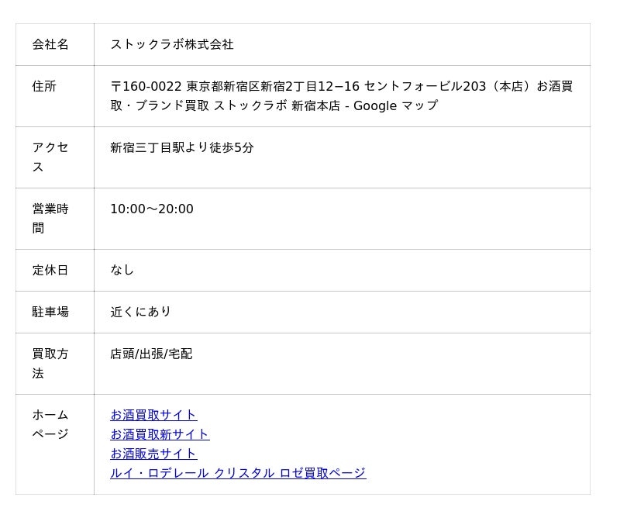Open ルイ・ロデレール クリスタル ロゼ買取ページ link
Image resolution: width=620 pixels, height=518 pixels.
coord(238,473)
